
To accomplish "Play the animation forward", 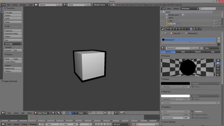I will [x=105, y=124].
